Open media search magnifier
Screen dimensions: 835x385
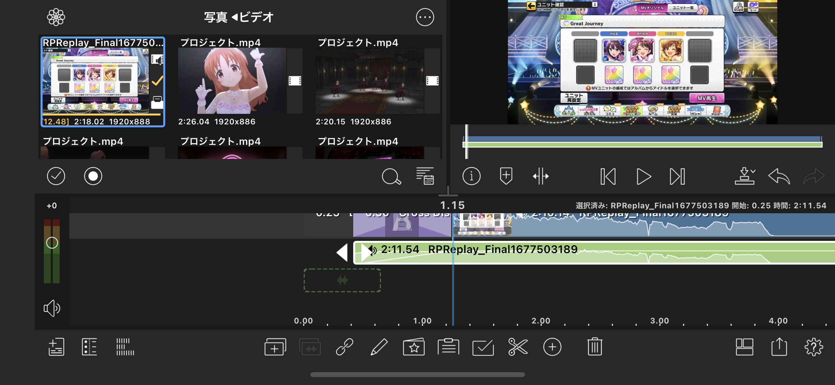pyautogui.click(x=391, y=177)
